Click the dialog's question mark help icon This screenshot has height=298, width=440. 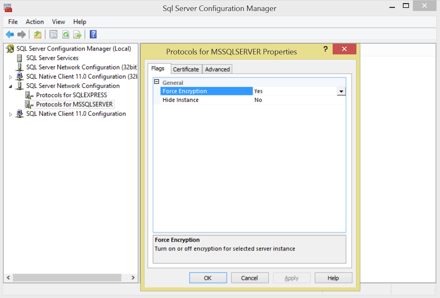(325, 49)
